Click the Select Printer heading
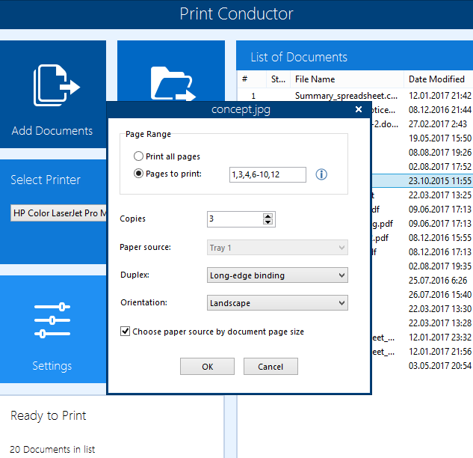 (x=46, y=180)
